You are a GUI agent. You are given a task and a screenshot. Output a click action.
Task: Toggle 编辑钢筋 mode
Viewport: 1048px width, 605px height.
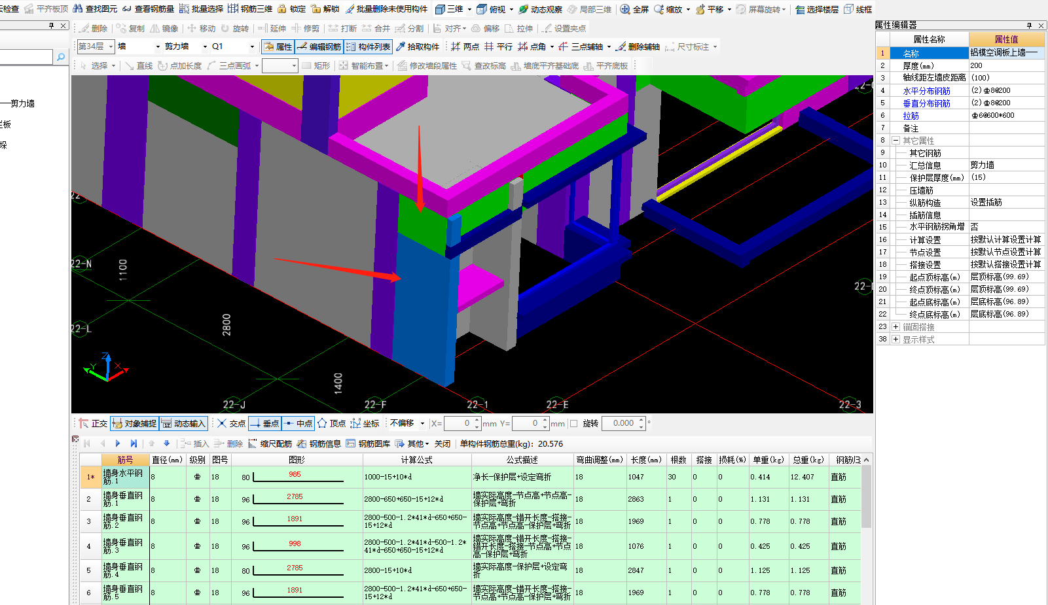(319, 46)
